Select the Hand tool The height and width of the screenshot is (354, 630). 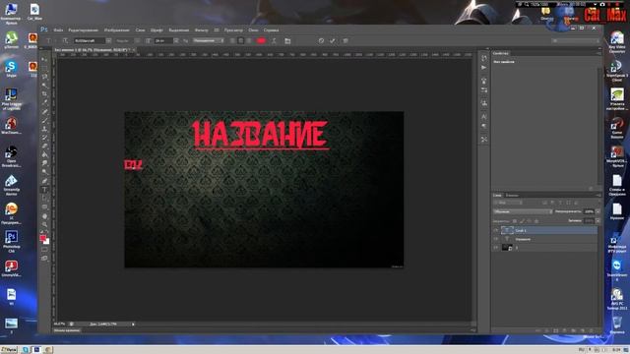pyautogui.click(x=44, y=216)
